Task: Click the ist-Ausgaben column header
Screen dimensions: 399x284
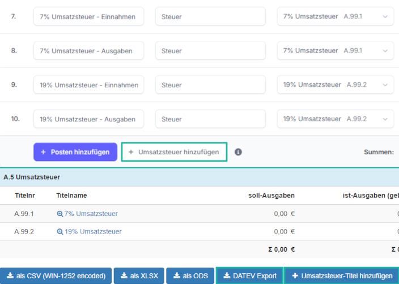Action: click(x=371, y=196)
